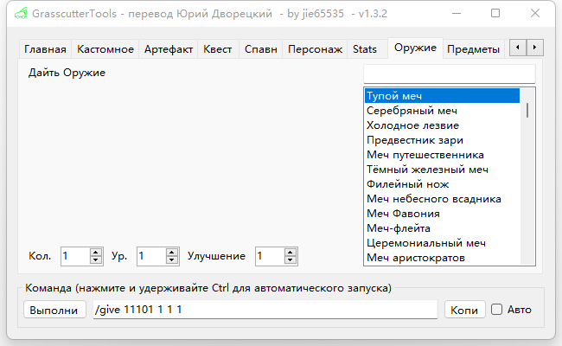This screenshot has width=562, height=346.
Task: Click the weapon search input field
Action: (x=449, y=73)
